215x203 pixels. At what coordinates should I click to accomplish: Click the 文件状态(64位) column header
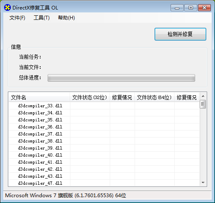(x=155, y=97)
